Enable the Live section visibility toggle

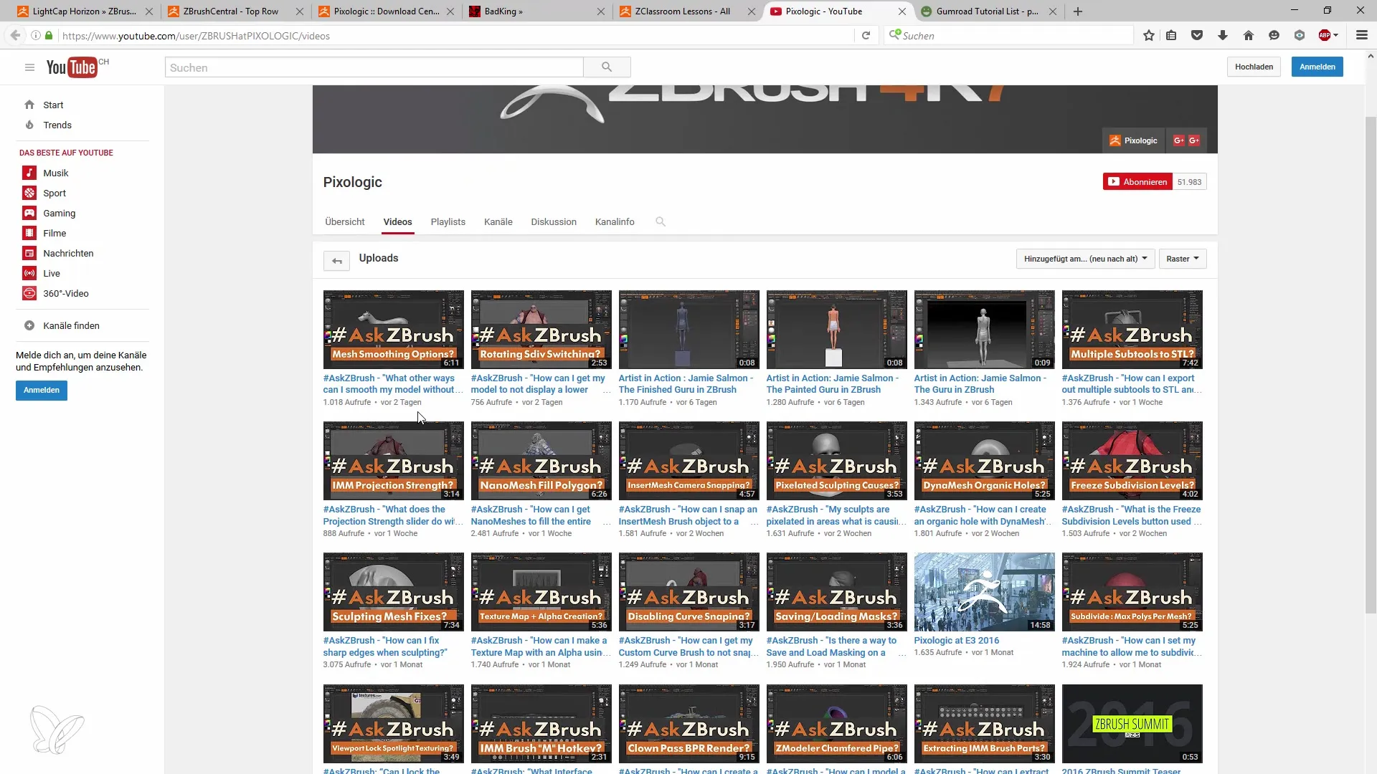(x=51, y=273)
